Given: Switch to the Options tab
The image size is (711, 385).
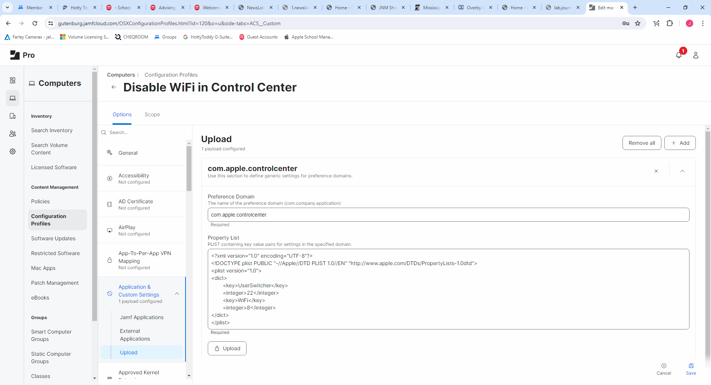Looking at the screenshot, I should [x=122, y=114].
